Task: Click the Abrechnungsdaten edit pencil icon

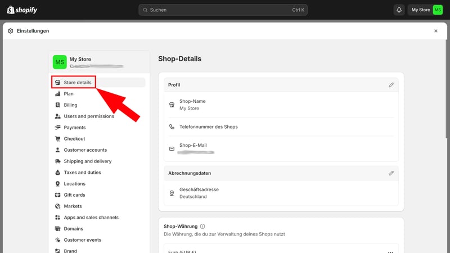Action: (x=391, y=173)
